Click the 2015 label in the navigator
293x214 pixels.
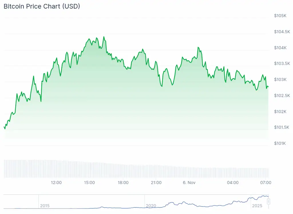click(45, 206)
